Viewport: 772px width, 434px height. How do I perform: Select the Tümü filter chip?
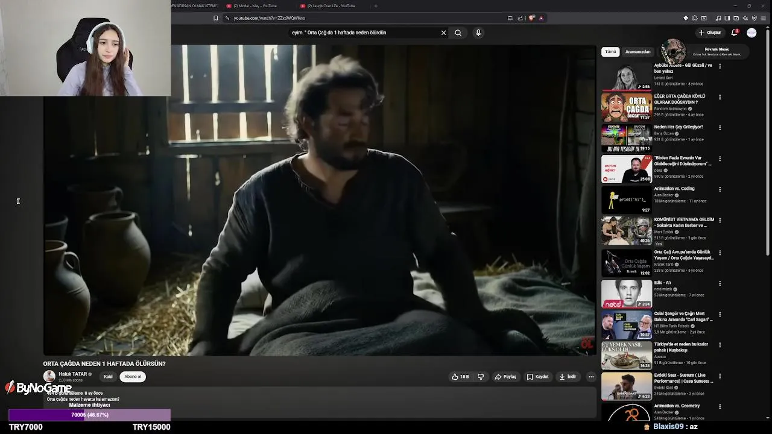[610, 52]
